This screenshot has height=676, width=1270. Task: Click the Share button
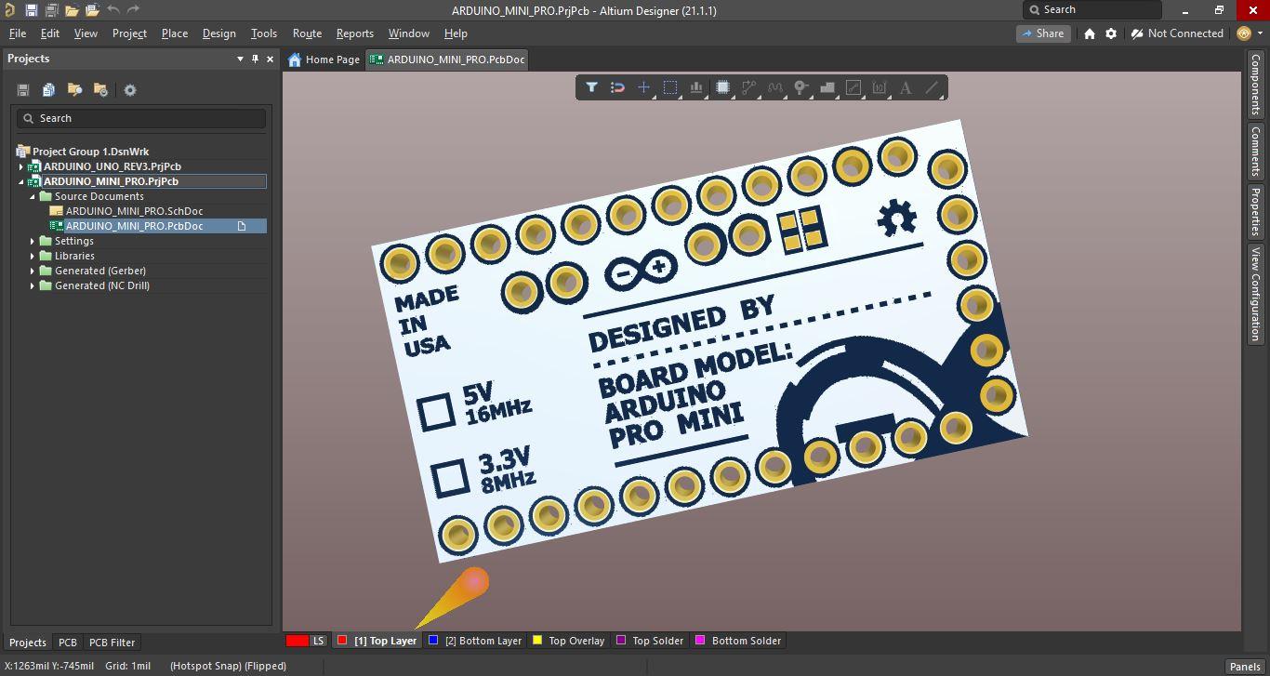click(1042, 33)
